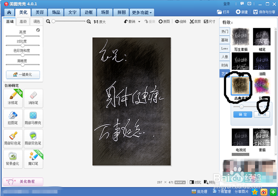Viewport: 278px width, 196px height.
Task: Apply the 电视线 effect thumbnail
Action: coord(241,137)
